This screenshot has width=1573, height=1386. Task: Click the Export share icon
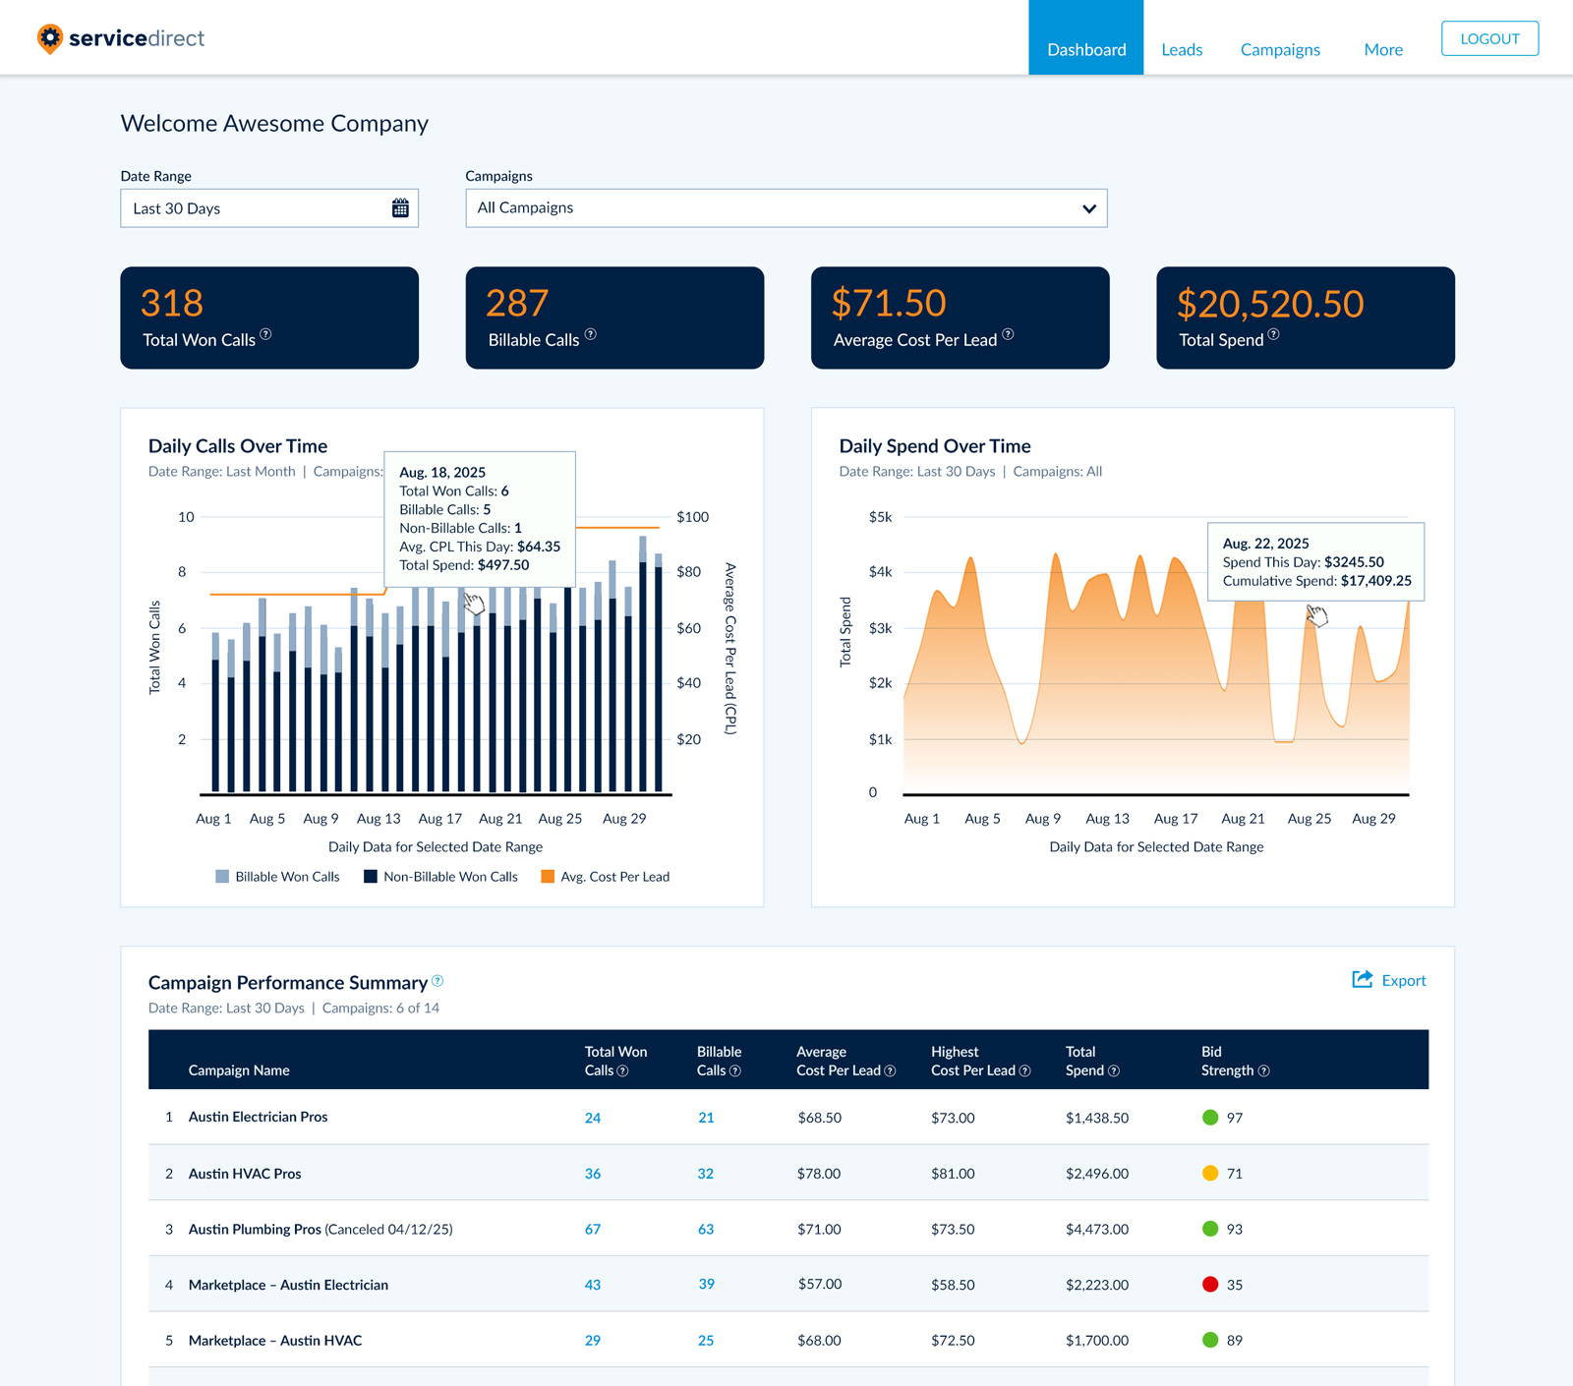[x=1362, y=980]
